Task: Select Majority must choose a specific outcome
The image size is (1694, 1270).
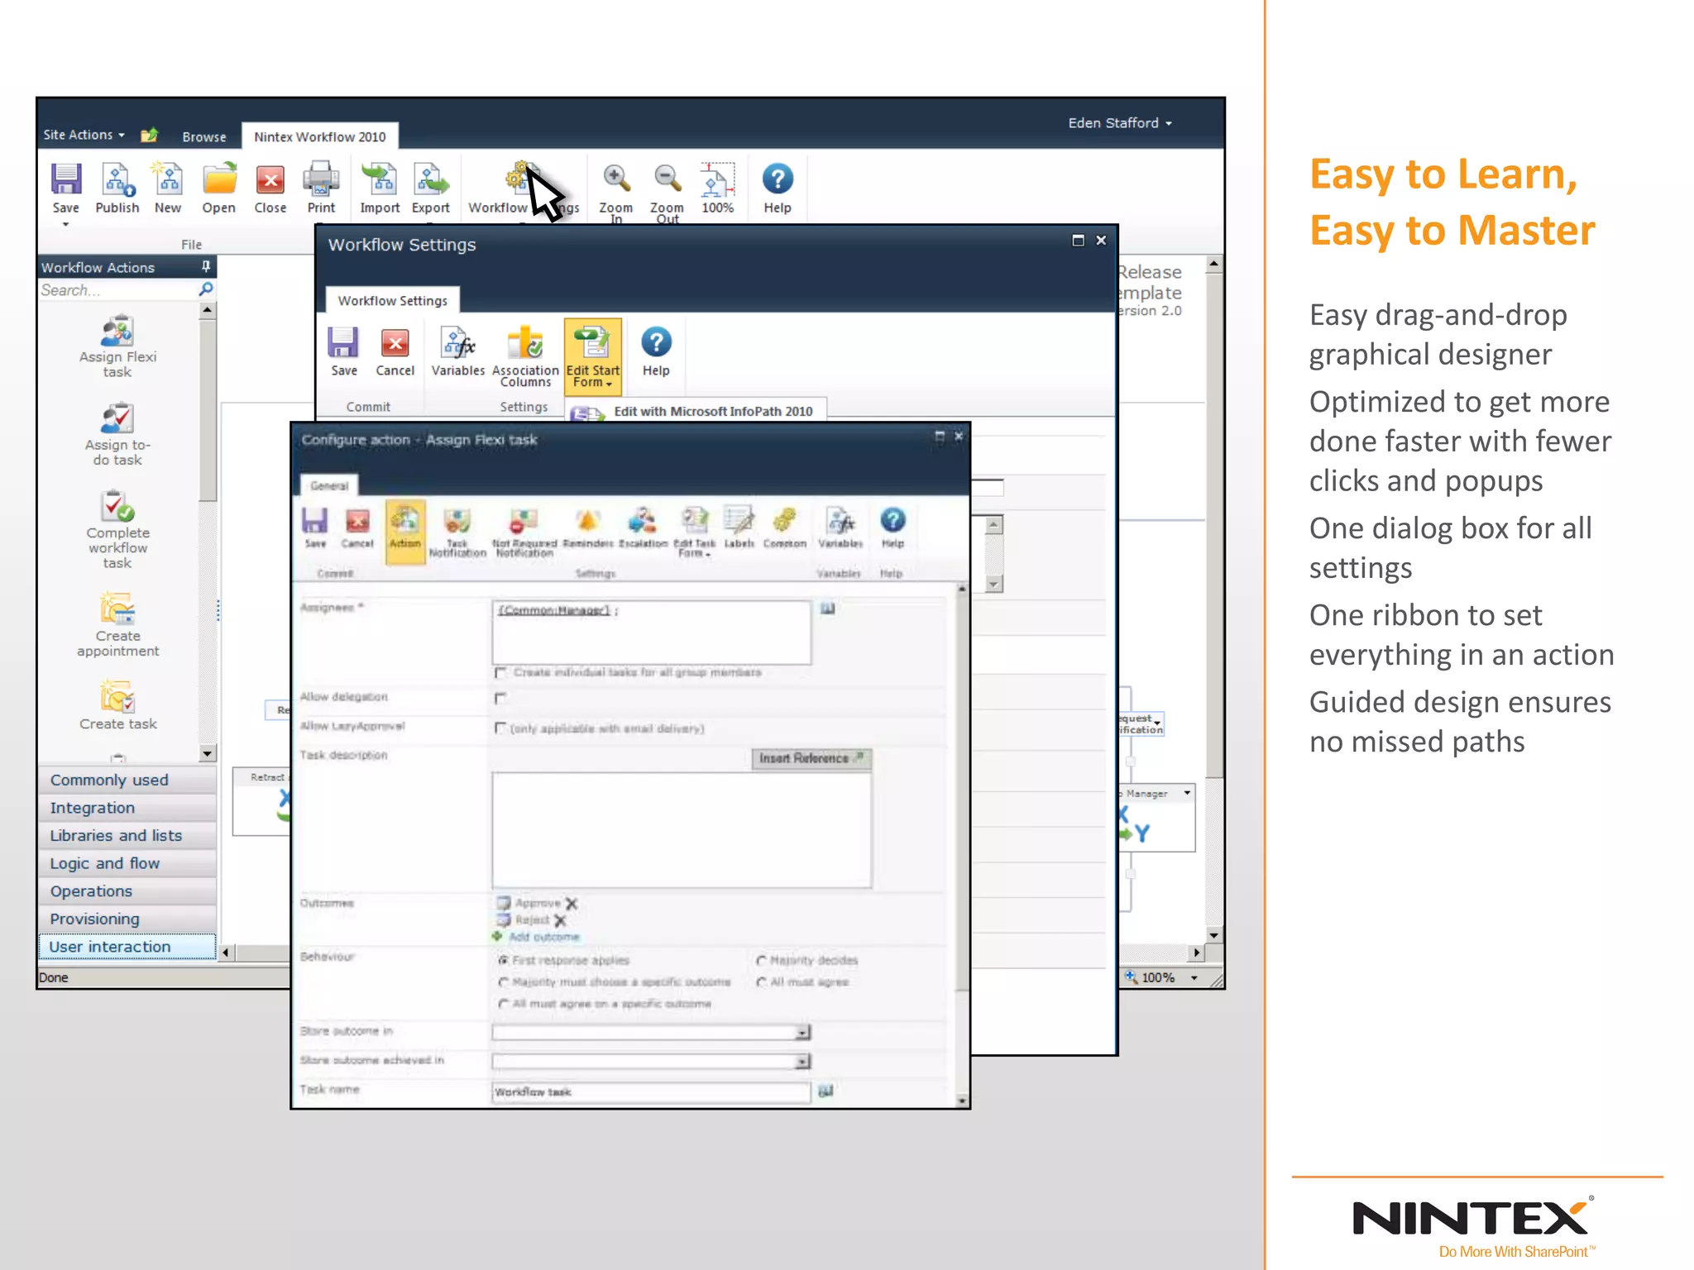Action: pos(503,981)
